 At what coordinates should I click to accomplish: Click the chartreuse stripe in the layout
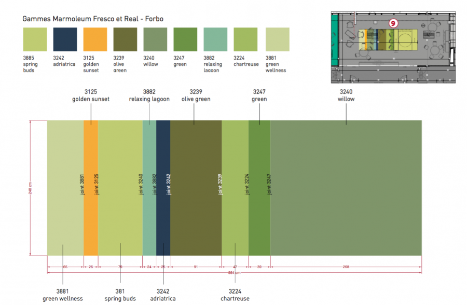235,188
